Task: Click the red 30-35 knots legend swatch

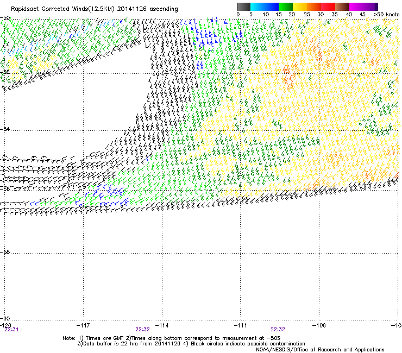Action: (x=328, y=7)
